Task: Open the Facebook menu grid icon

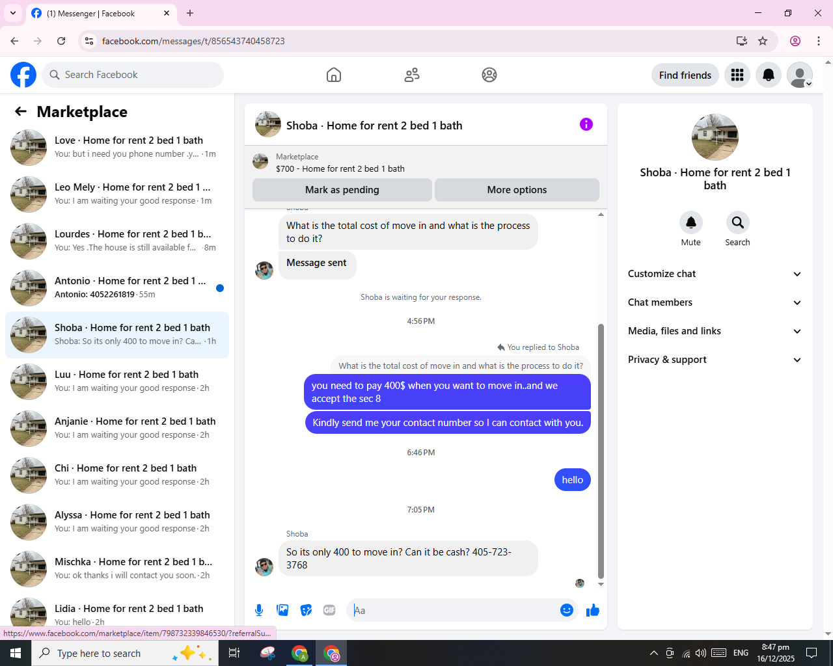Action: pyautogui.click(x=737, y=75)
